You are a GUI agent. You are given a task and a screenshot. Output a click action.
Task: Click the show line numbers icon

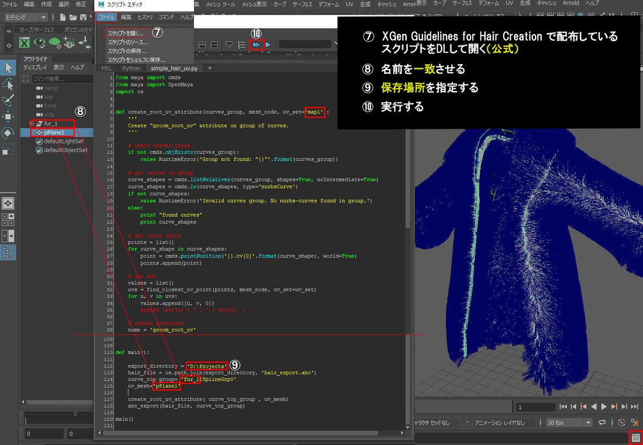pyautogui.click(x=242, y=45)
